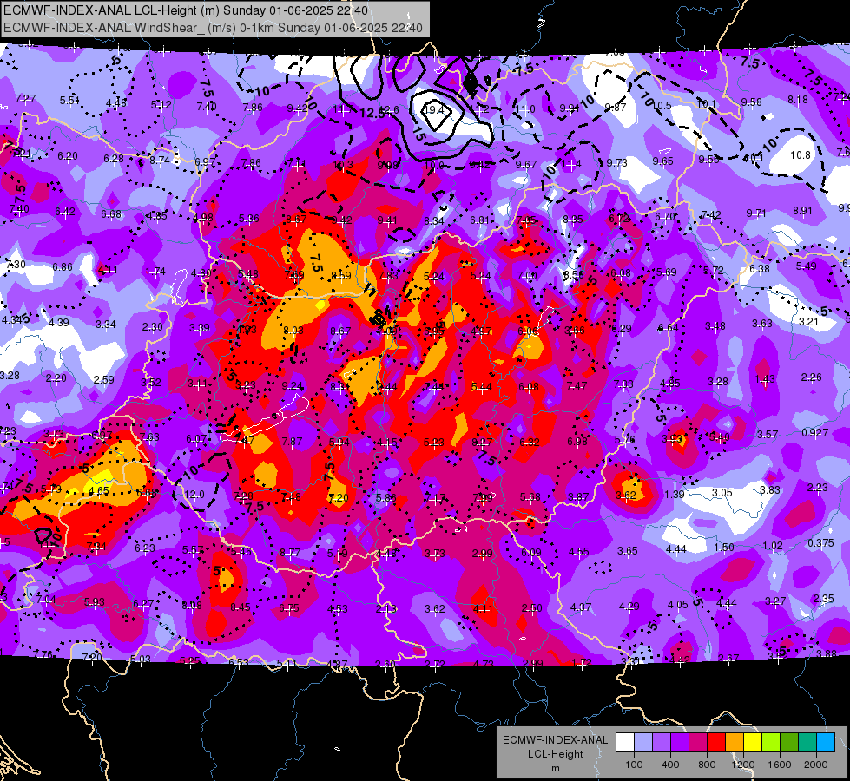Click the sky-blue swatch right of 2000

click(826, 743)
